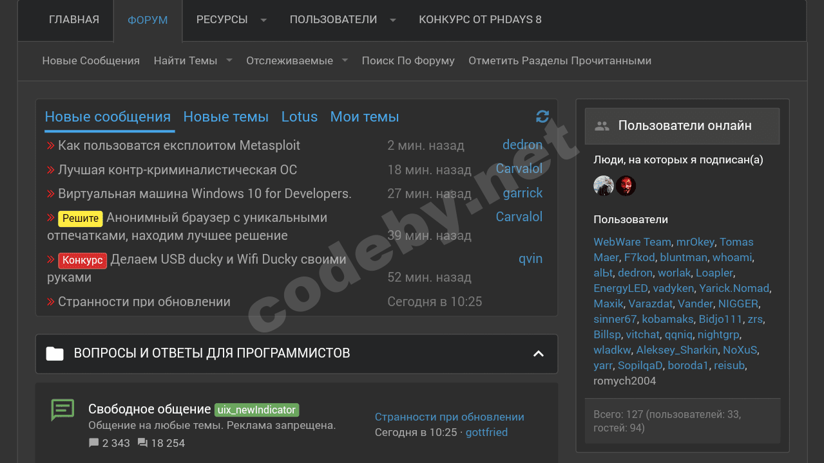Screen dimensions: 824x463
Task: Click the green chat icon for Свободное общение
Action: 62,410
